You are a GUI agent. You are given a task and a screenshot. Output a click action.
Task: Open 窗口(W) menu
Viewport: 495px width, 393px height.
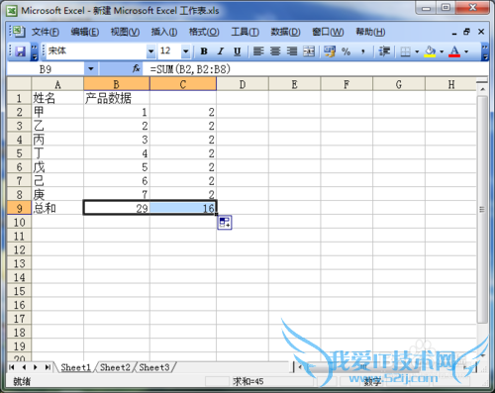[328, 32]
